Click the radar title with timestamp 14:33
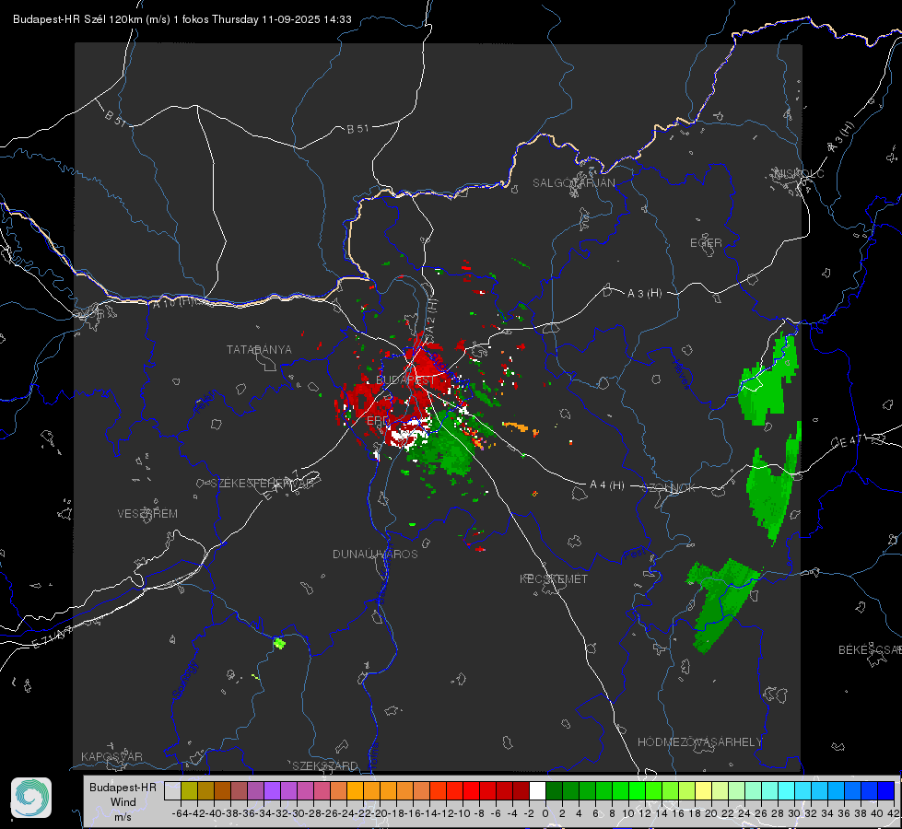The width and height of the screenshot is (902, 829). tap(182, 19)
